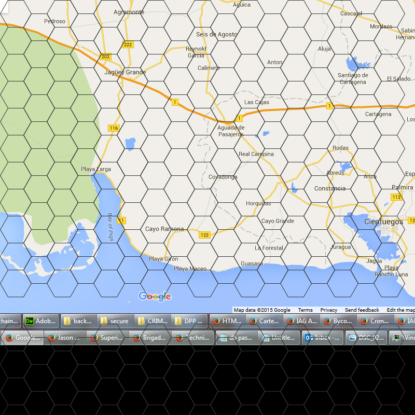Screen dimensions: 415x415
Task: Click the Ariza label
Action: pyautogui.click(x=370, y=176)
